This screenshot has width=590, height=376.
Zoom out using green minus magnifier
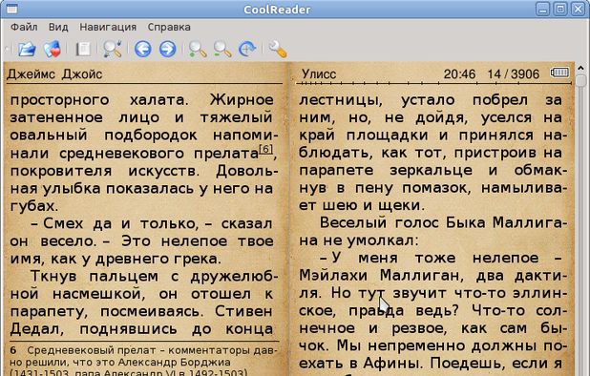pyautogui.click(x=222, y=49)
